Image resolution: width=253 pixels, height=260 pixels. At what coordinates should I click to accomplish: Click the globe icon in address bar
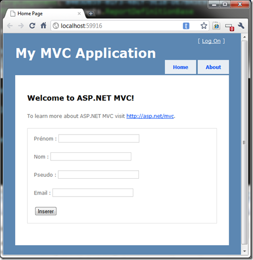coord(56,26)
